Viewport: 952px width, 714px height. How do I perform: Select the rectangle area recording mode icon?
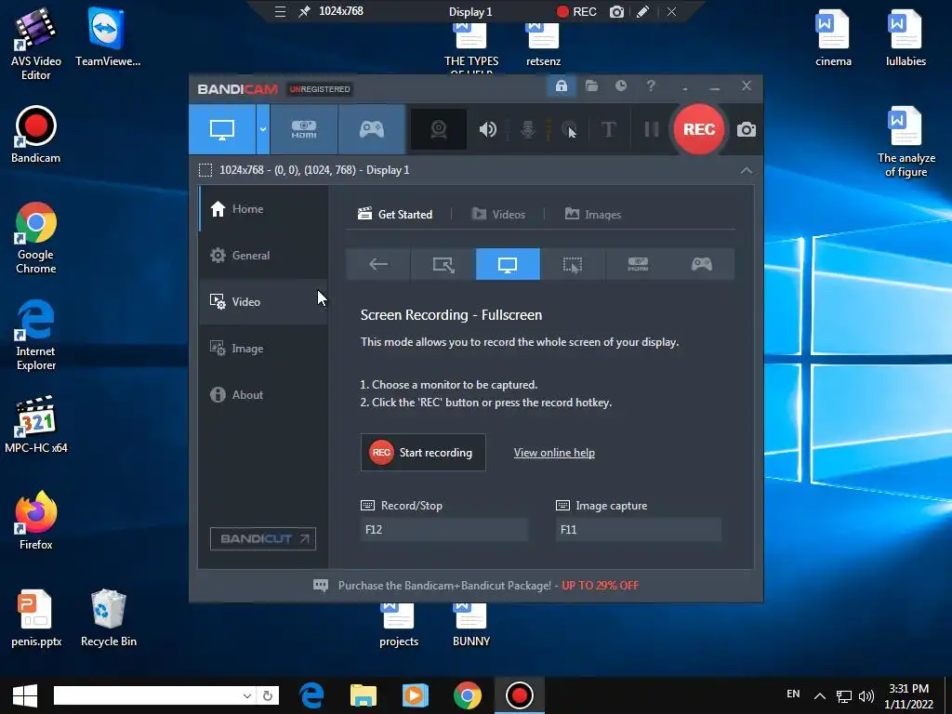coord(443,264)
